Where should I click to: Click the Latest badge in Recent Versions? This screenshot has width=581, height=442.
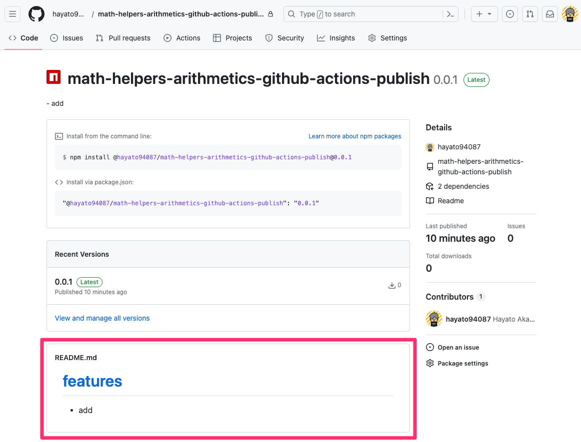[89, 282]
